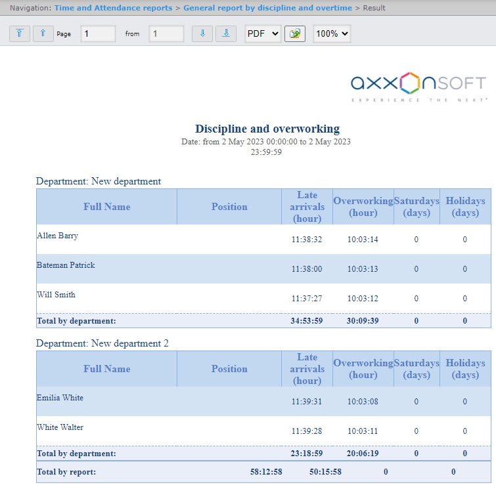This screenshot has height=489, width=496.
Task: Jump to last page of report
Action: (x=225, y=34)
